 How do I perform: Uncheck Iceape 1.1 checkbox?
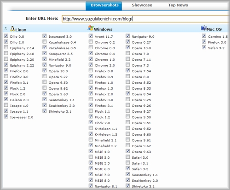6,111
